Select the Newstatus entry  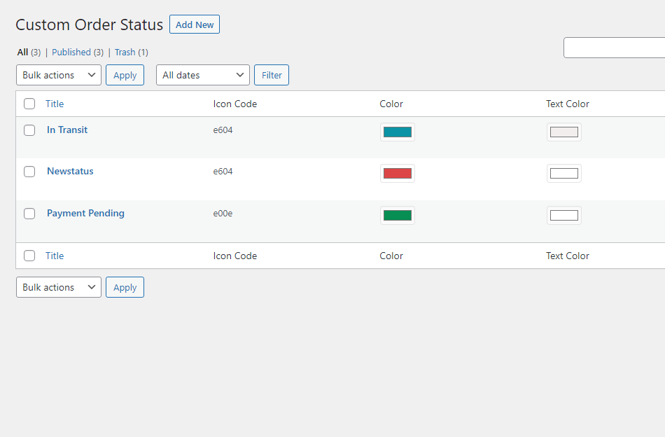(70, 171)
